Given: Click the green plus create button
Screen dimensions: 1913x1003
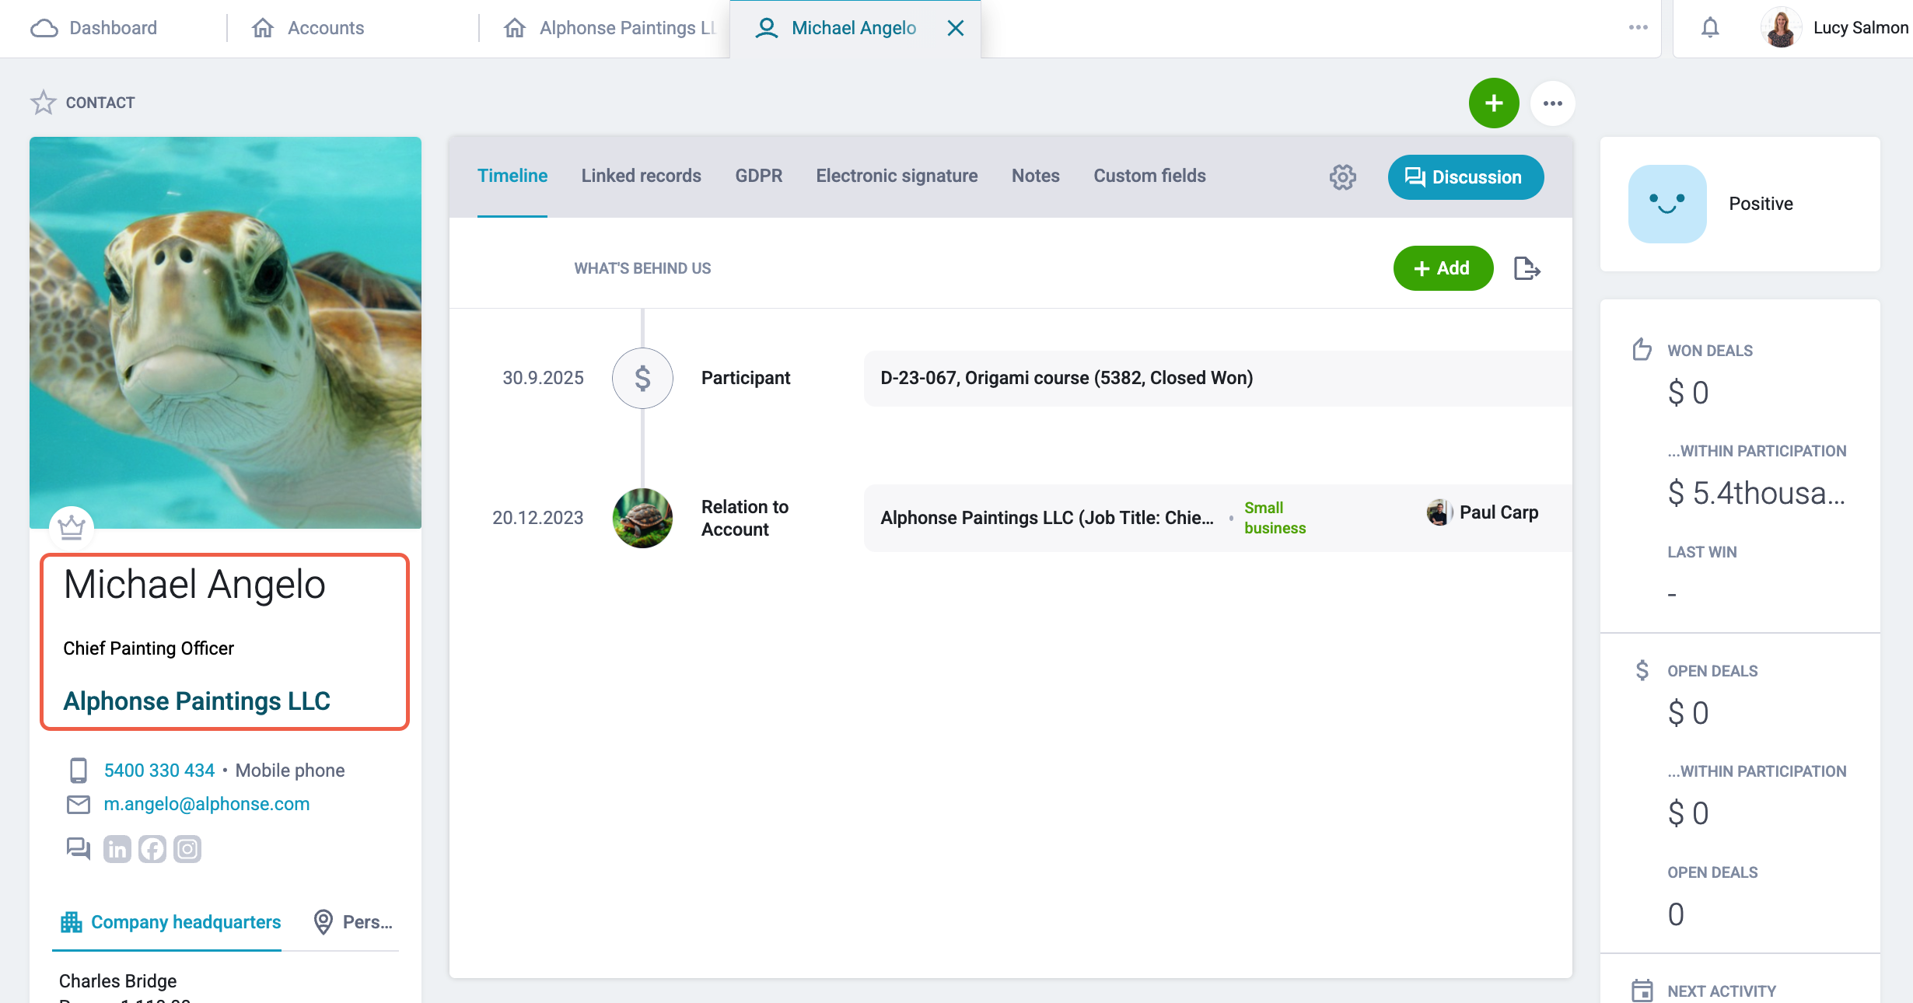Looking at the screenshot, I should pyautogui.click(x=1493, y=103).
